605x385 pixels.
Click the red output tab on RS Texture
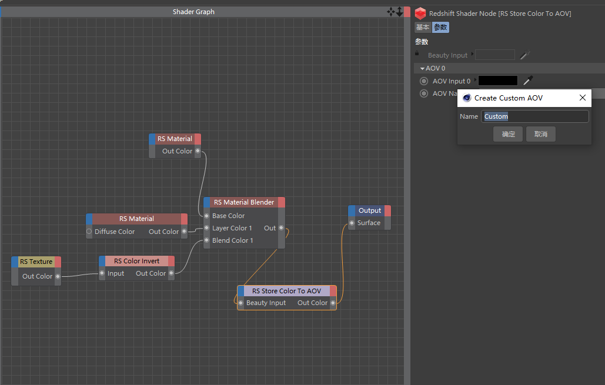click(x=58, y=262)
